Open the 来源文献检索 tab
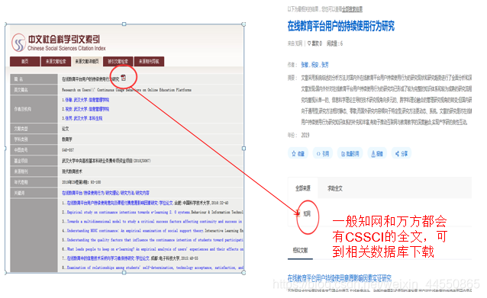The height and width of the screenshot is (298, 487). point(56,62)
